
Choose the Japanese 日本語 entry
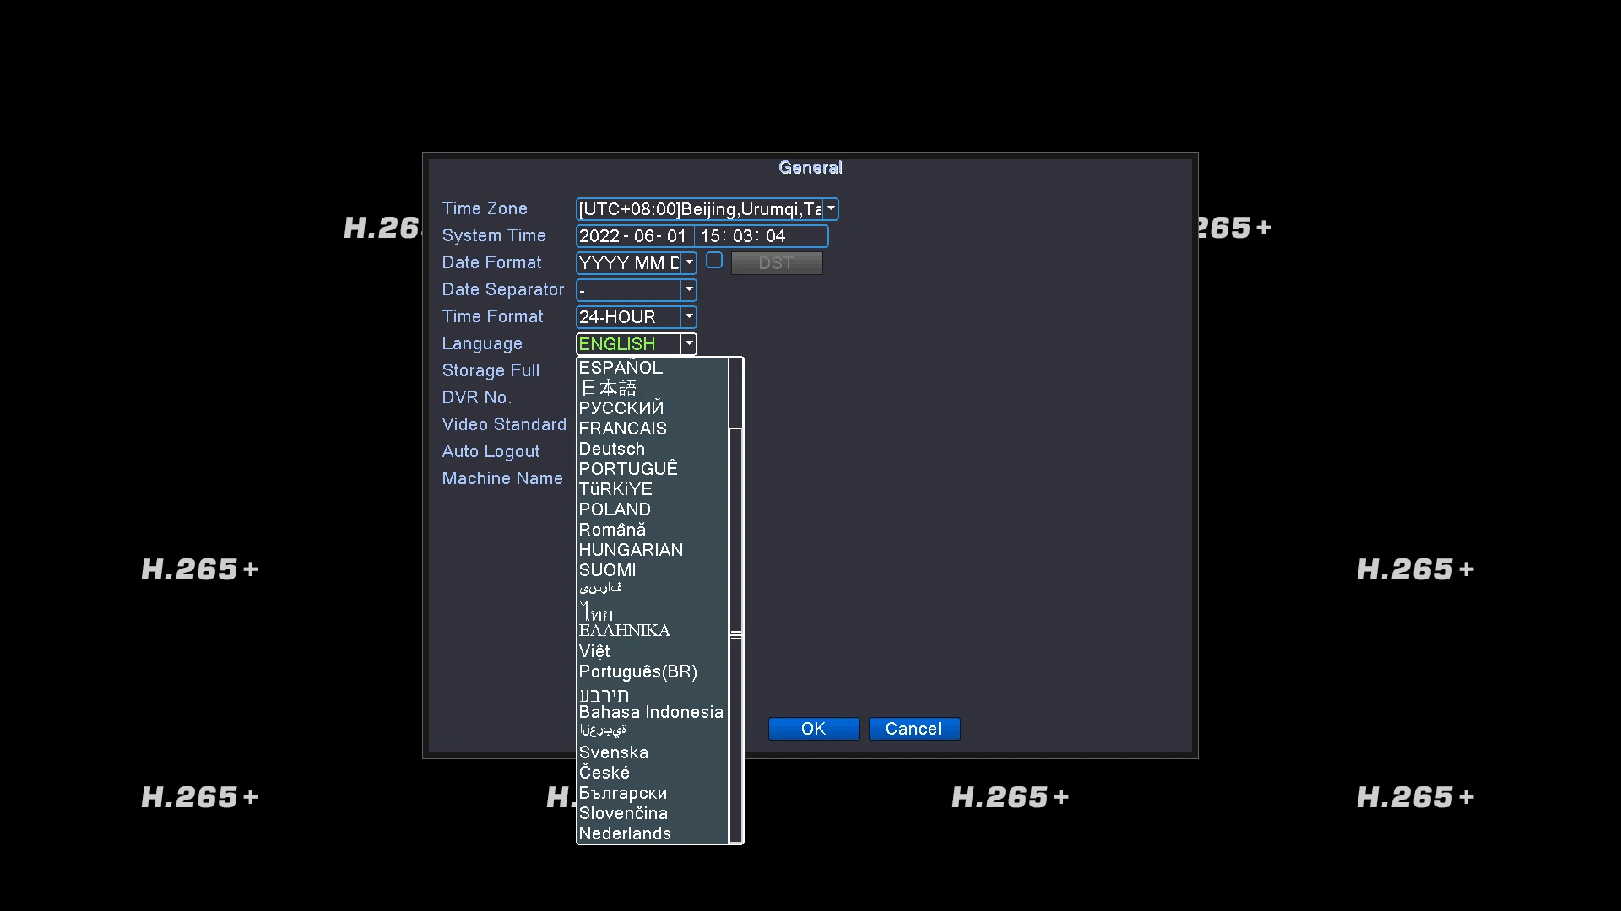[608, 388]
